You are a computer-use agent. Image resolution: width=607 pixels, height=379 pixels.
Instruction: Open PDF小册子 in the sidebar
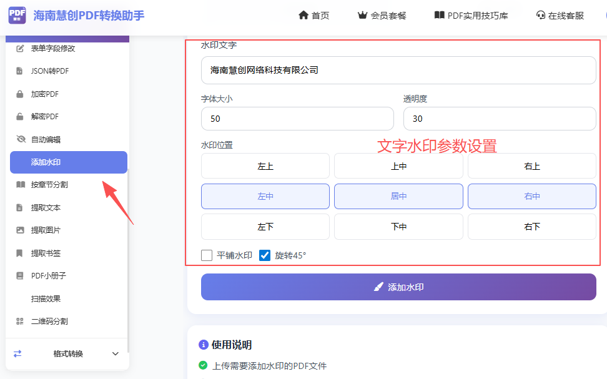tap(69, 275)
